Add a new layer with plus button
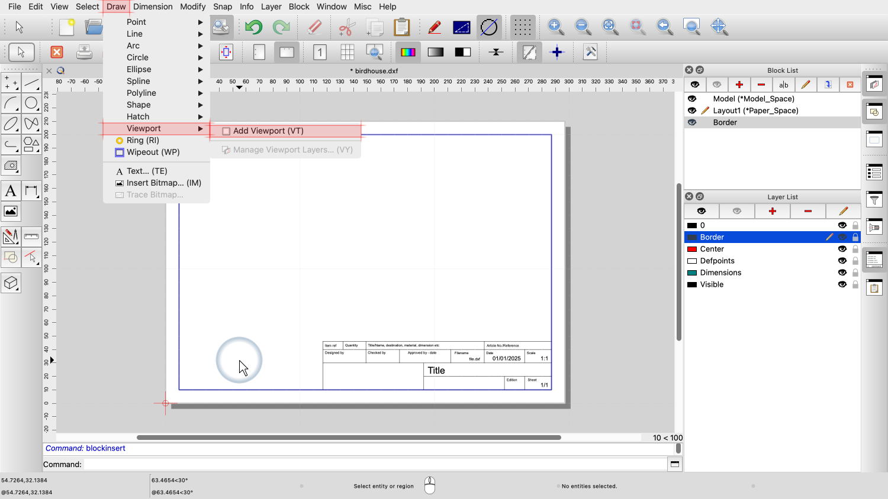Screen dimensions: 888x499 click(x=772, y=211)
